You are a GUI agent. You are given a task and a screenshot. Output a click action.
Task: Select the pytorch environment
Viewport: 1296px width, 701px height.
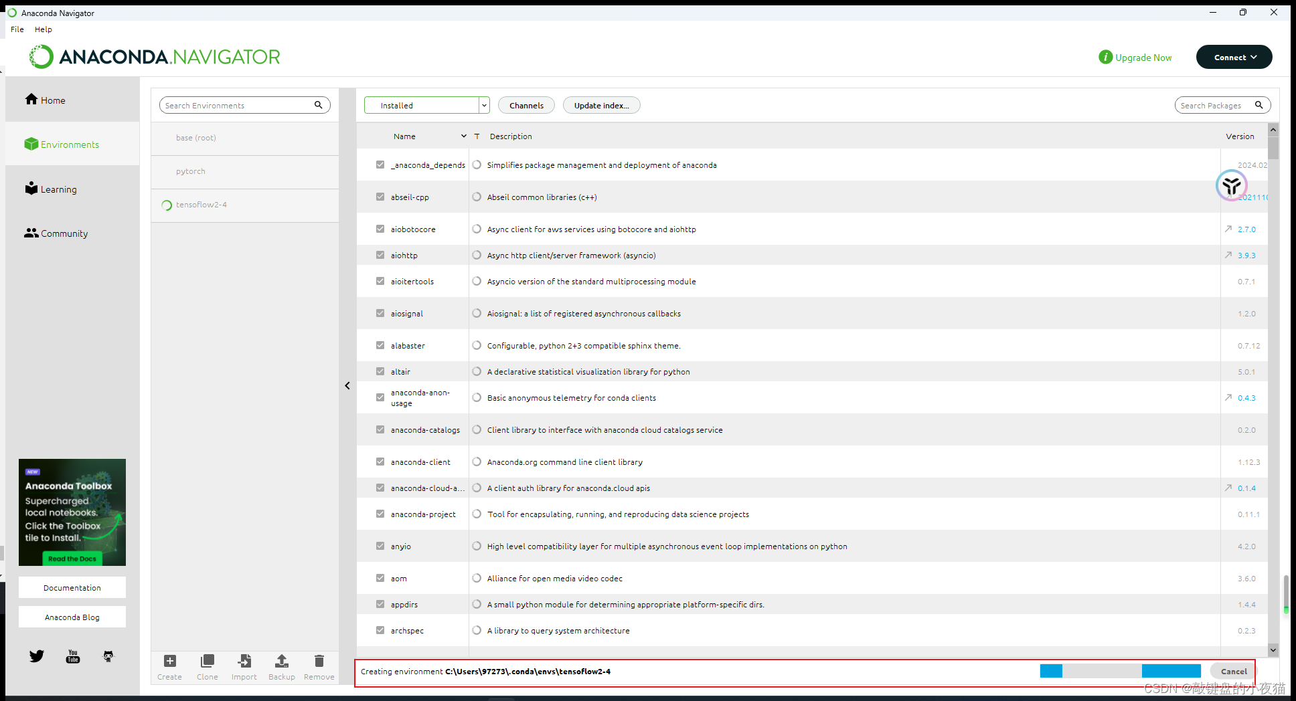[245, 172]
